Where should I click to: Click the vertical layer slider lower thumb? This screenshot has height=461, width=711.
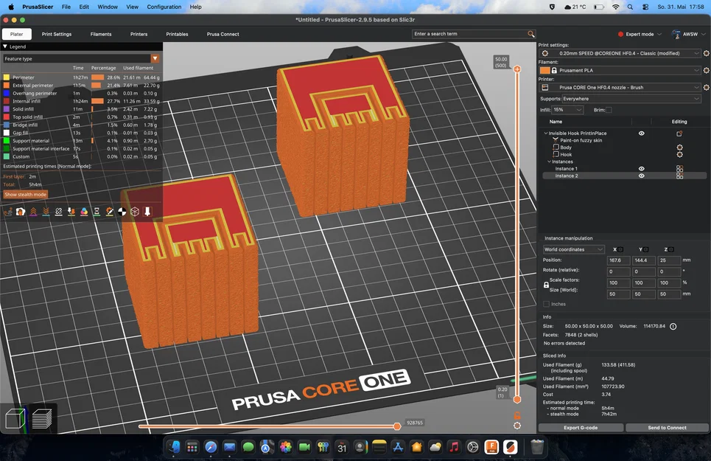pyautogui.click(x=517, y=399)
